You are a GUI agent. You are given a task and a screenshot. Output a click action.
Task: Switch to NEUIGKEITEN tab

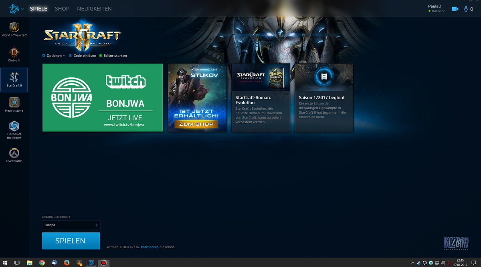click(95, 9)
